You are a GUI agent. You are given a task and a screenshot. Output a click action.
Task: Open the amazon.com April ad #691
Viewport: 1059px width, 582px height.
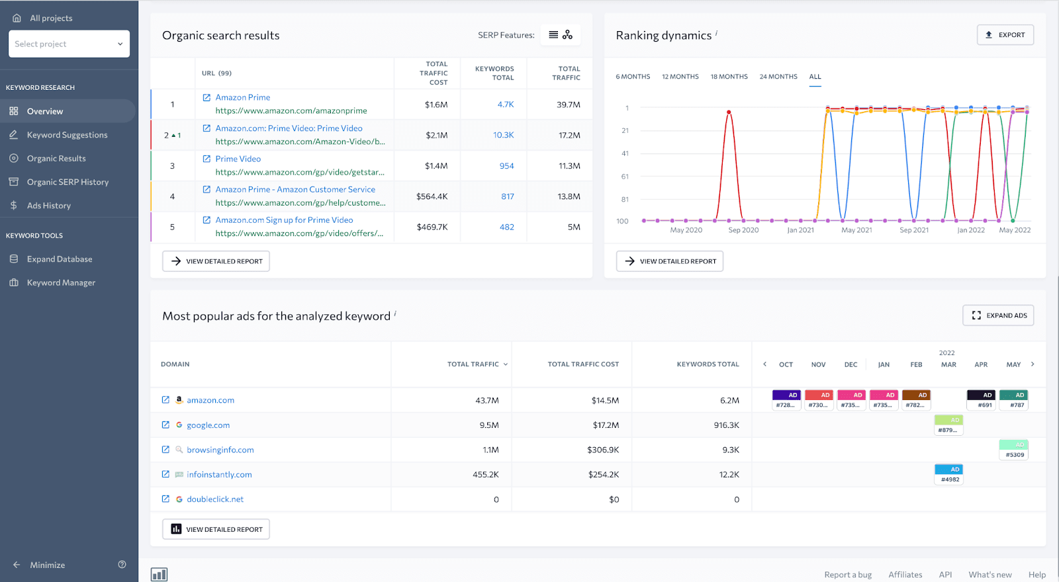tap(981, 400)
